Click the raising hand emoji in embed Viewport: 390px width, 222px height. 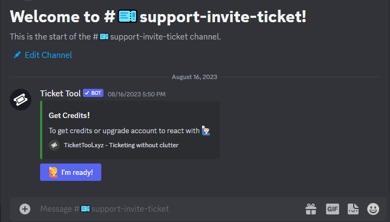(x=206, y=130)
